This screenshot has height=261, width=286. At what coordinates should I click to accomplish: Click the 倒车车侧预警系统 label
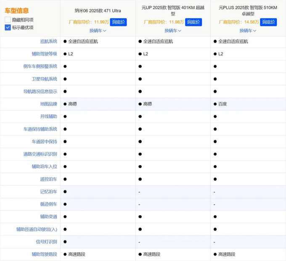(x=40, y=66)
